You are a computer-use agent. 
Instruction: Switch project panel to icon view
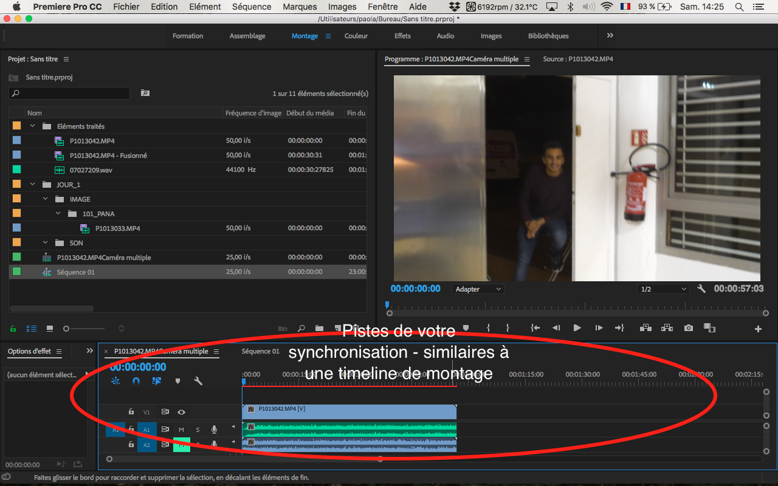[x=50, y=329]
